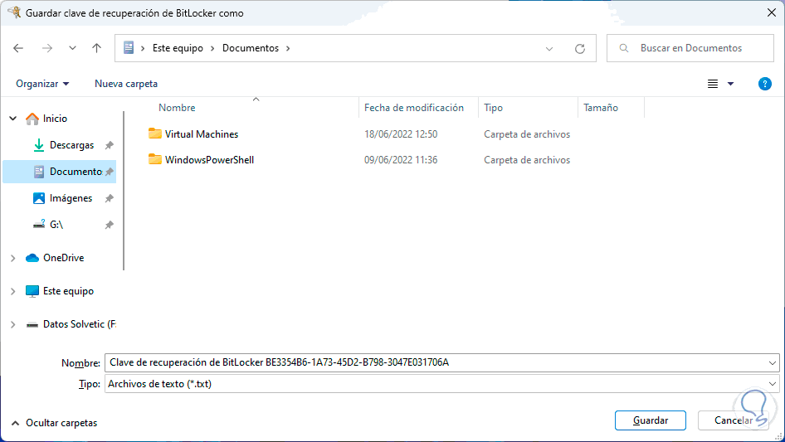Click the pin icon beside Imágenes
Viewport: 785px width, 442px height.
110,198
